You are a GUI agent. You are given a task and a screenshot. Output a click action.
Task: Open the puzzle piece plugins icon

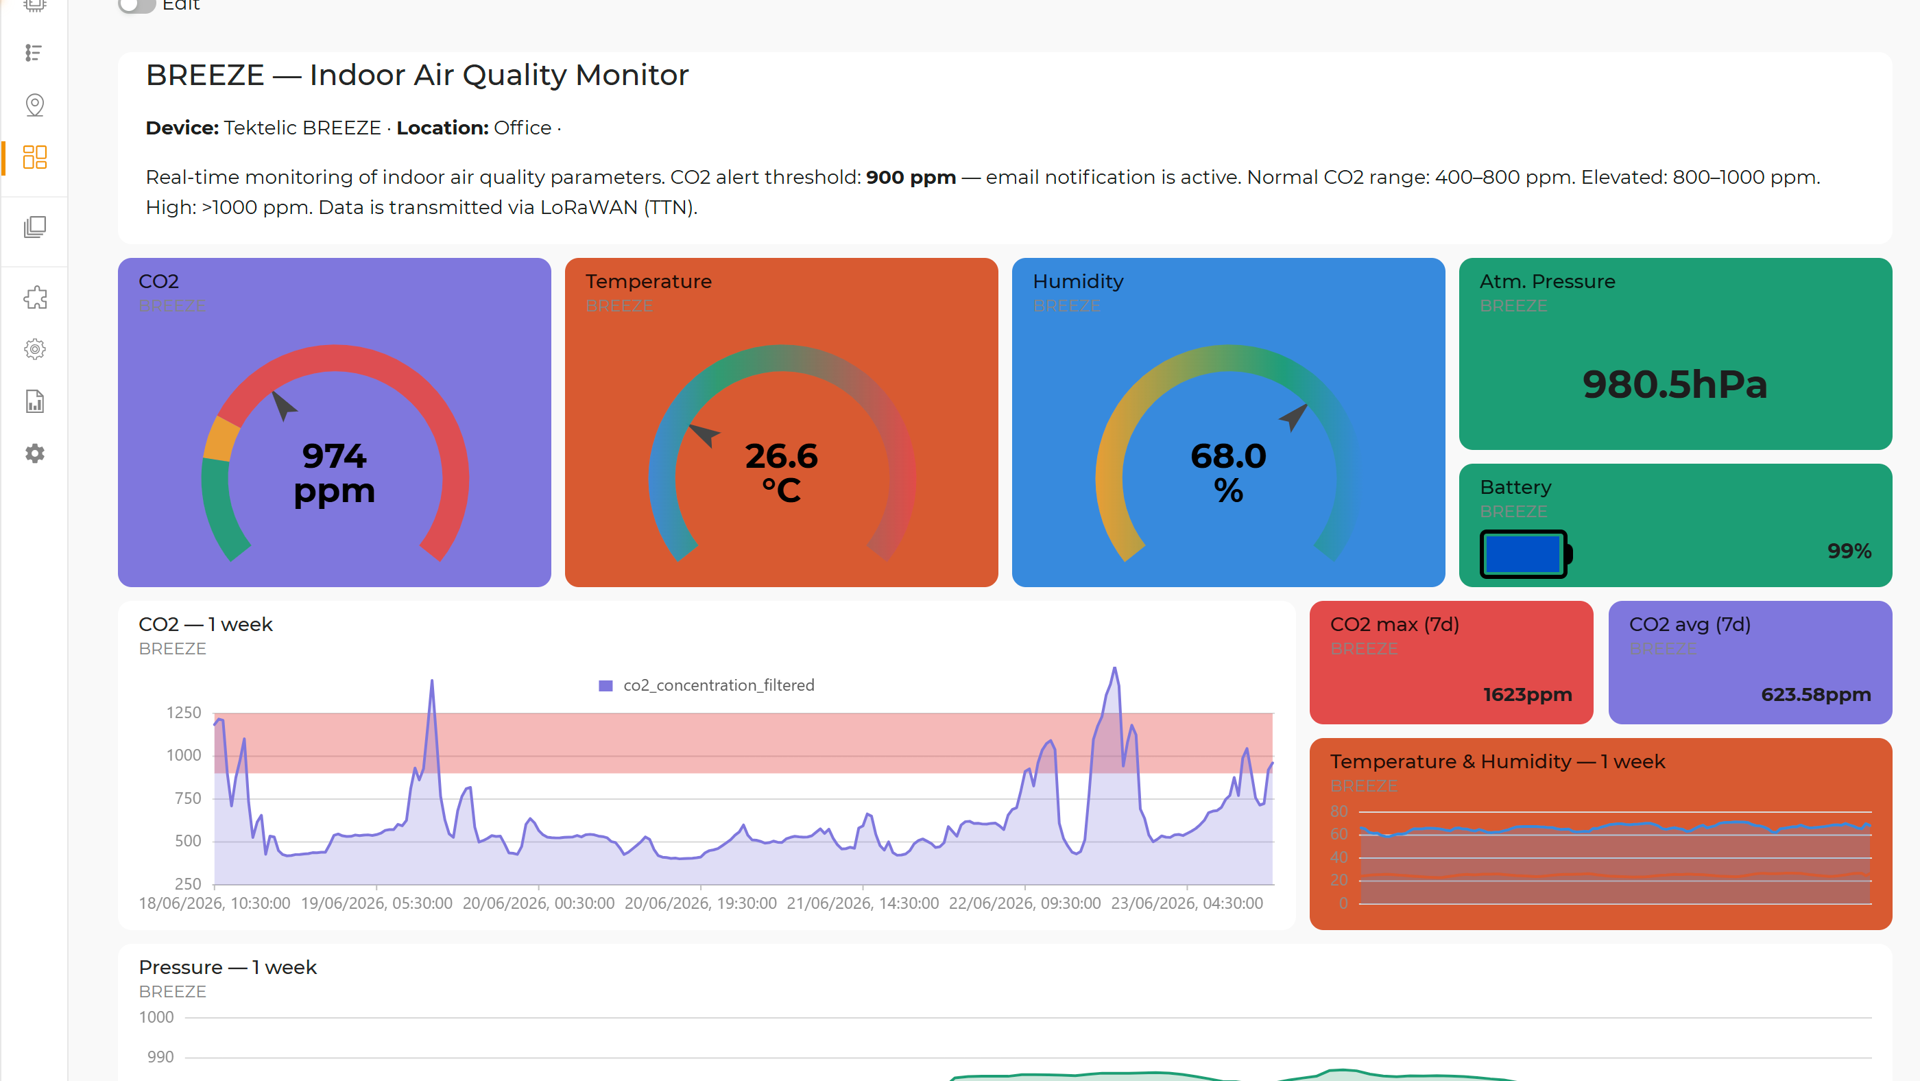34,298
